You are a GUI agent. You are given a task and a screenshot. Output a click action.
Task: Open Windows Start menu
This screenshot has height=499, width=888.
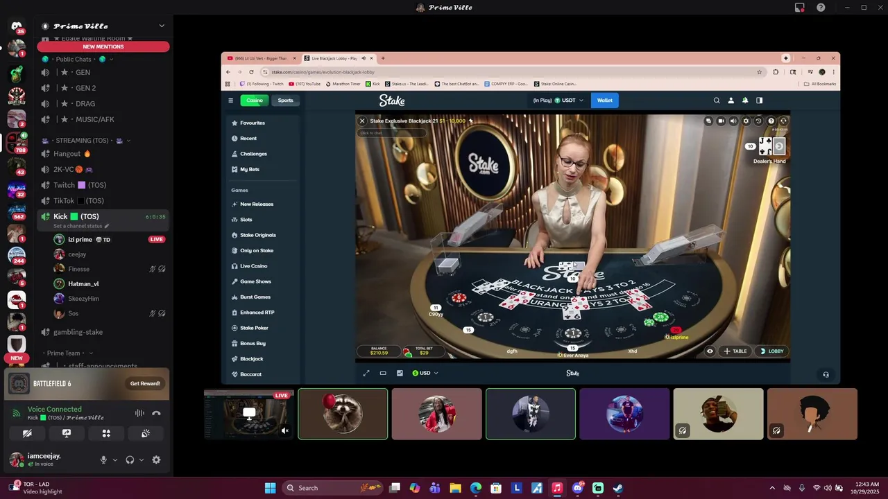(x=270, y=488)
